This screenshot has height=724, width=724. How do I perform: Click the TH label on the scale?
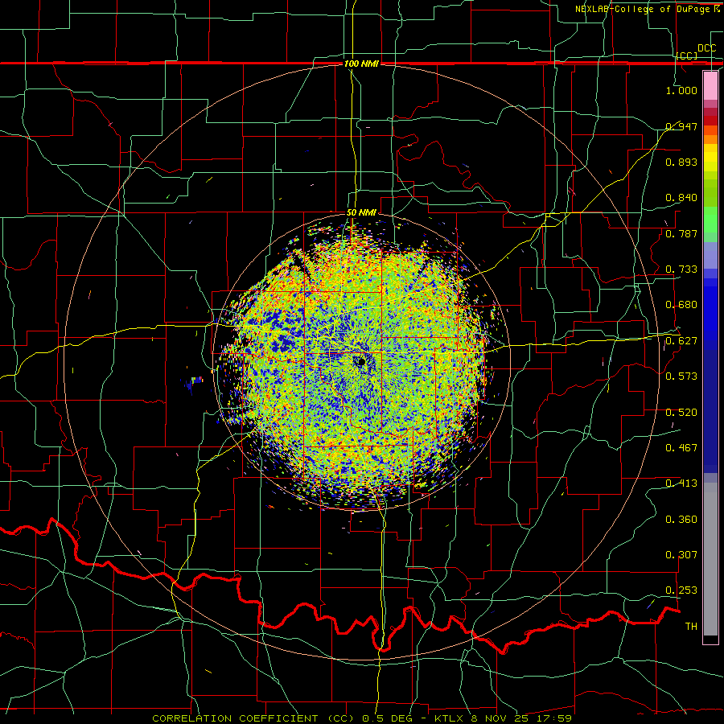691,626
